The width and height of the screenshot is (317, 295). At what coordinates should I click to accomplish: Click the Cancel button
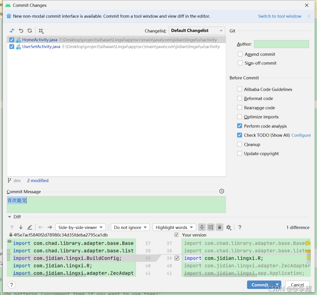(297, 285)
